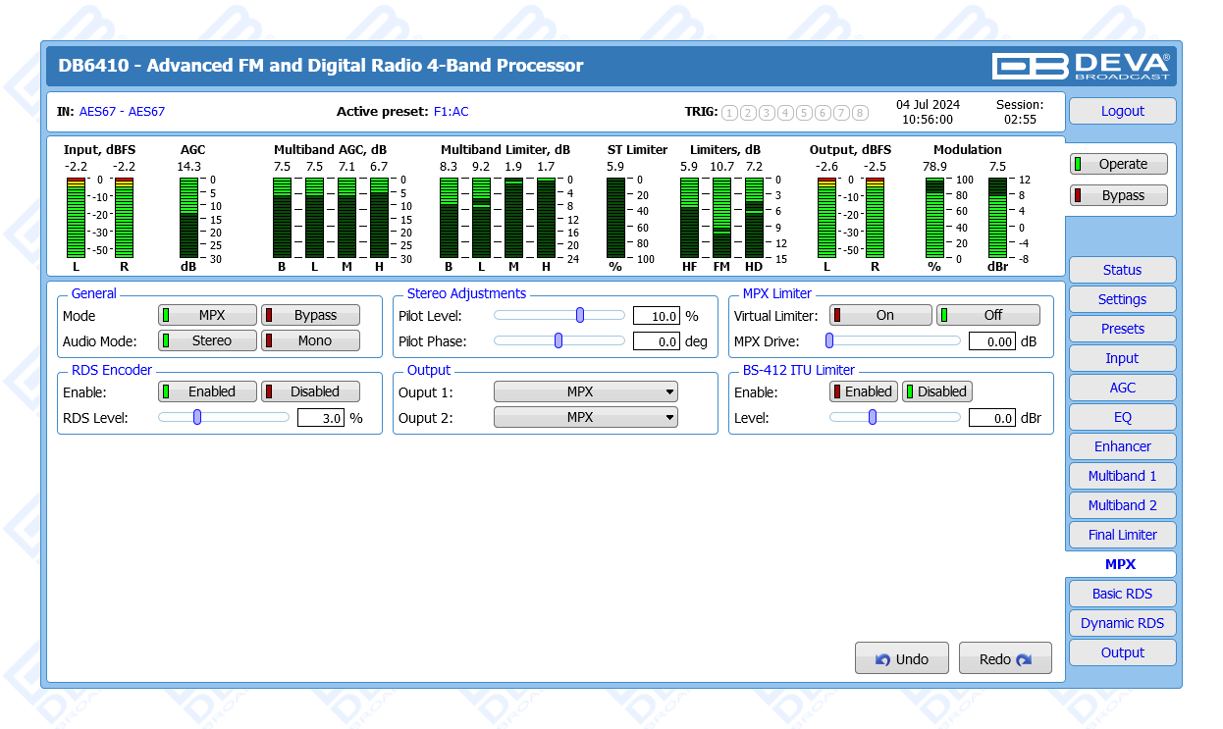
Task: Turn the Virtual Limiter On
Action: point(880,316)
